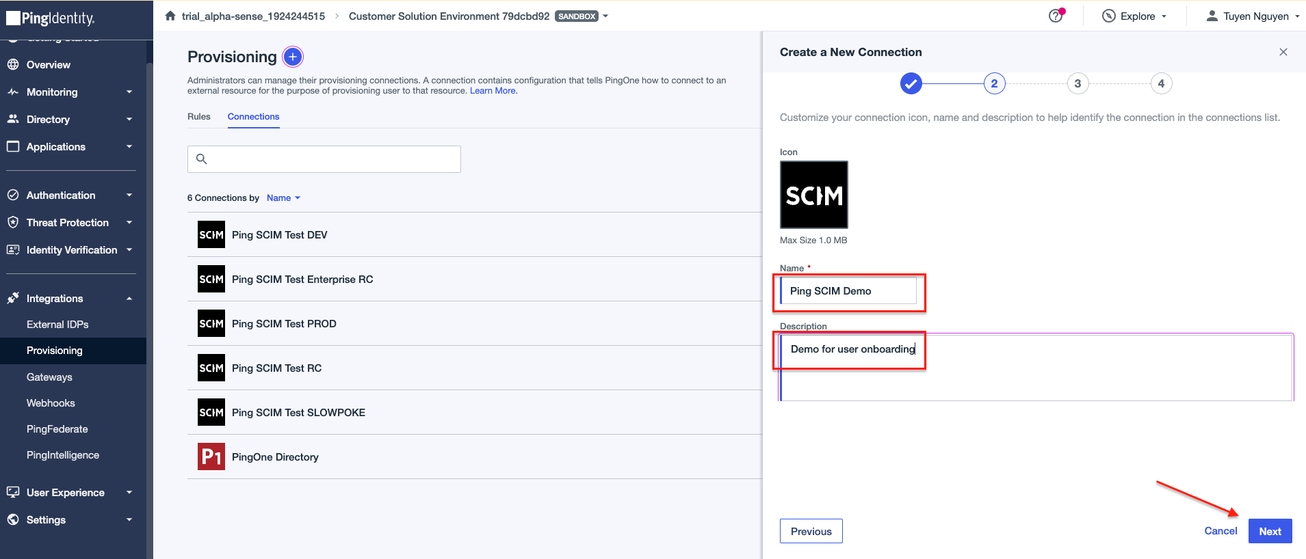
Task: Open the Learn More link
Action: (x=493, y=90)
